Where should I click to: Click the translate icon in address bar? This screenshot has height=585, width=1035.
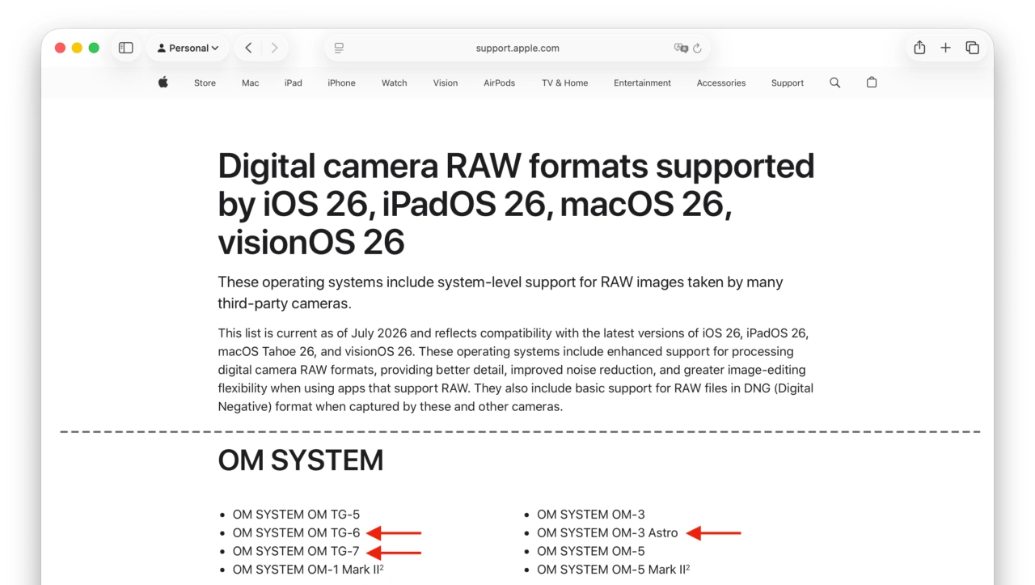click(681, 48)
